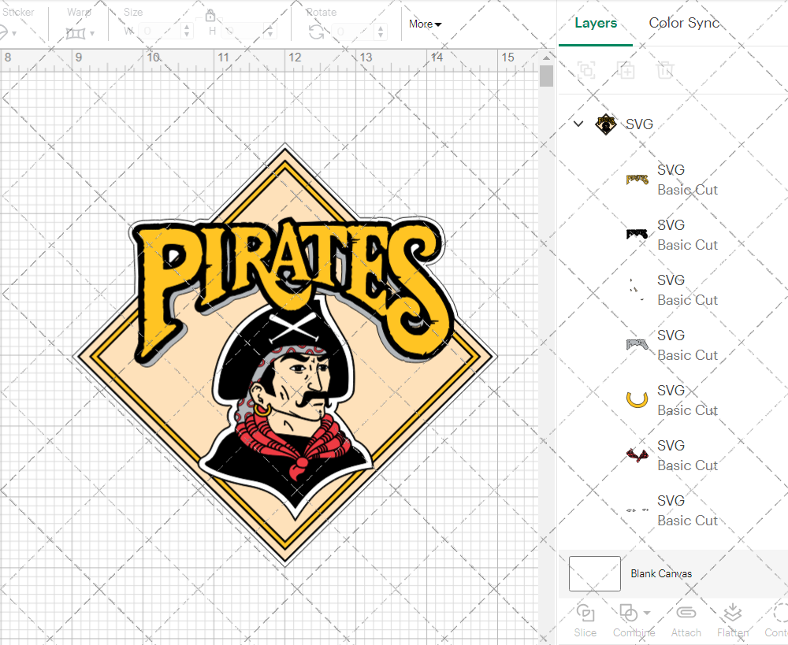Open the Combine dropdown arrow
The width and height of the screenshot is (788, 645).
(x=647, y=613)
